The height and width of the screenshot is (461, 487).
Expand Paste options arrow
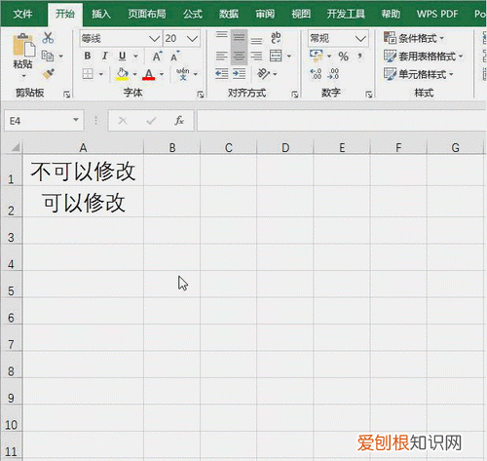pos(23,76)
